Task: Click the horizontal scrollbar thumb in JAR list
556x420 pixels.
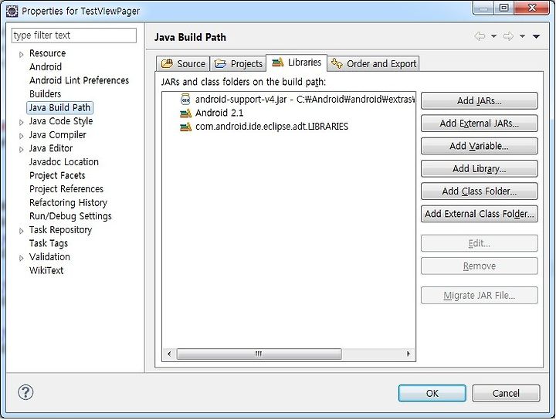Action: (259, 354)
